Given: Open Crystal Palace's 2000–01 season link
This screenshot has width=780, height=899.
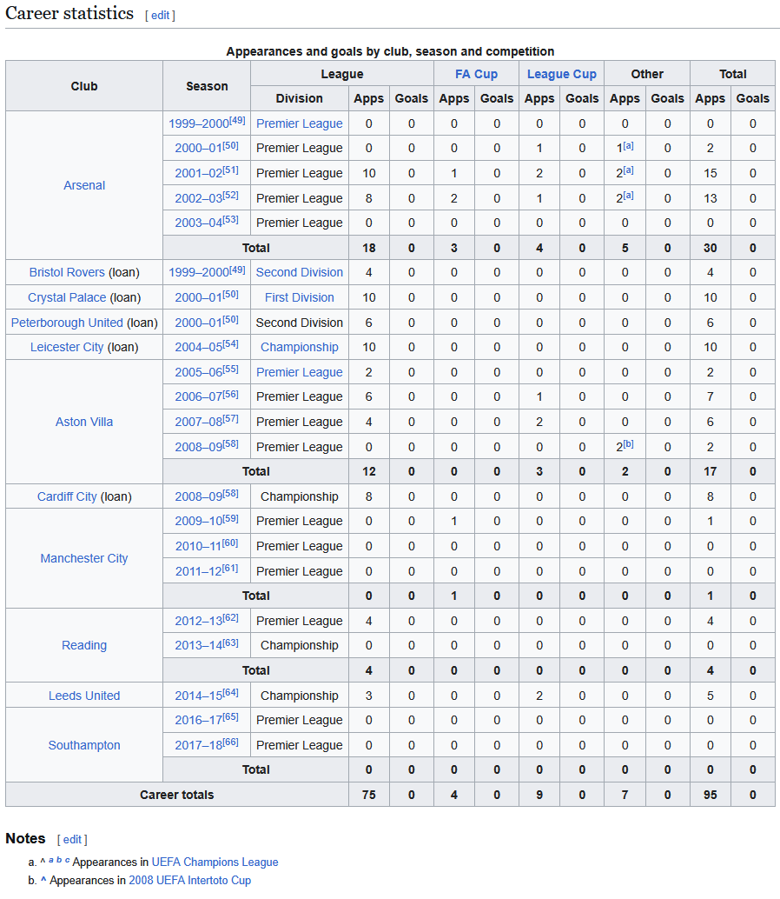Looking at the screenshot, I should 198,297.
